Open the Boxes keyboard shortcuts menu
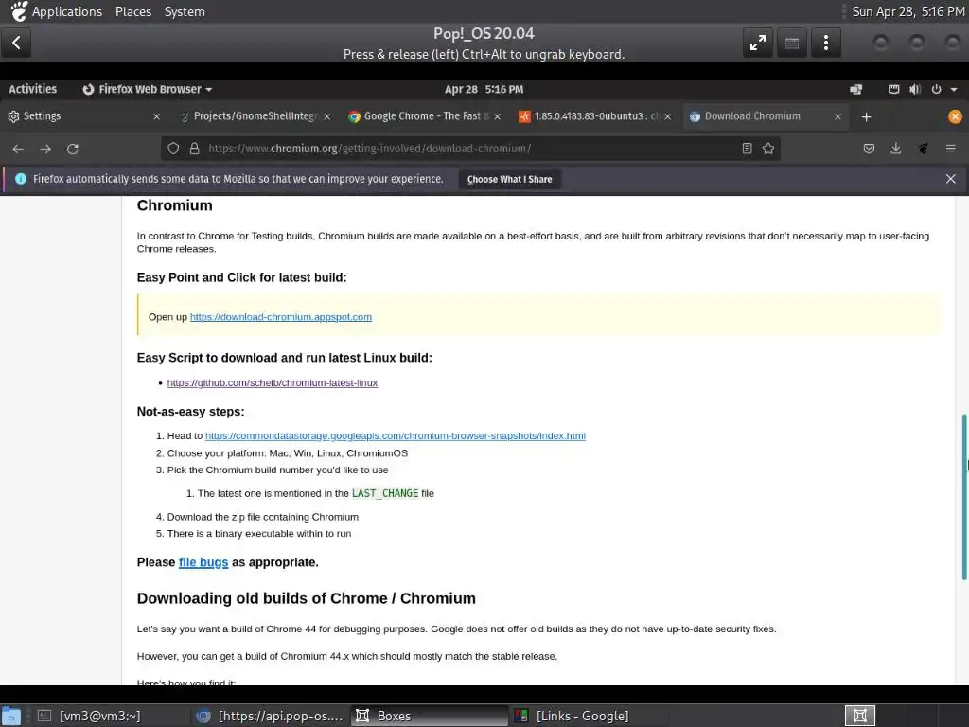Image resolution: width=969 pixels, height=727 pixels. 792,43
